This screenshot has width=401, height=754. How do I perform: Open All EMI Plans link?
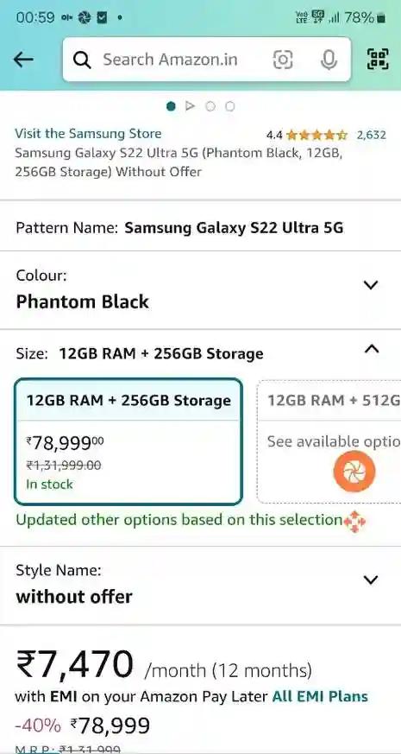point(320,696)
